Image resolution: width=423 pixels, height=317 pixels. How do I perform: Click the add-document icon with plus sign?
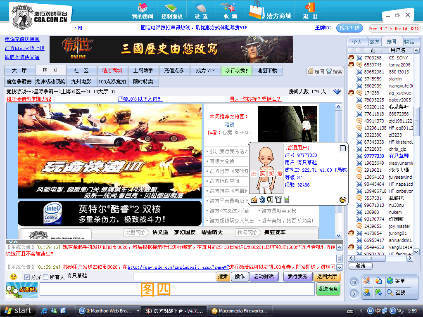point(378,281)
